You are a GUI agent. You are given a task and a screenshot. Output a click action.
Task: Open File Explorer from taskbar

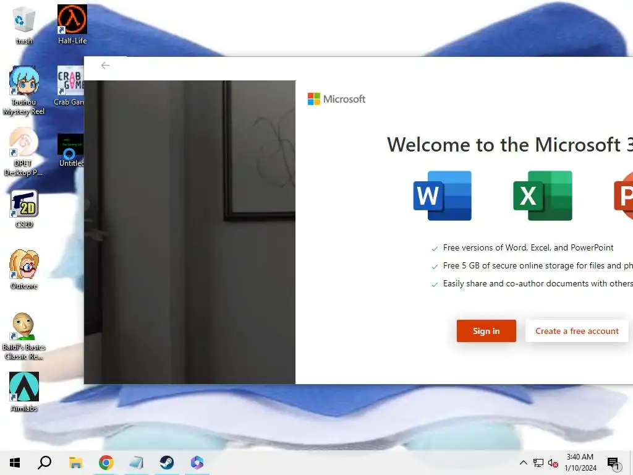click(75, 463)
